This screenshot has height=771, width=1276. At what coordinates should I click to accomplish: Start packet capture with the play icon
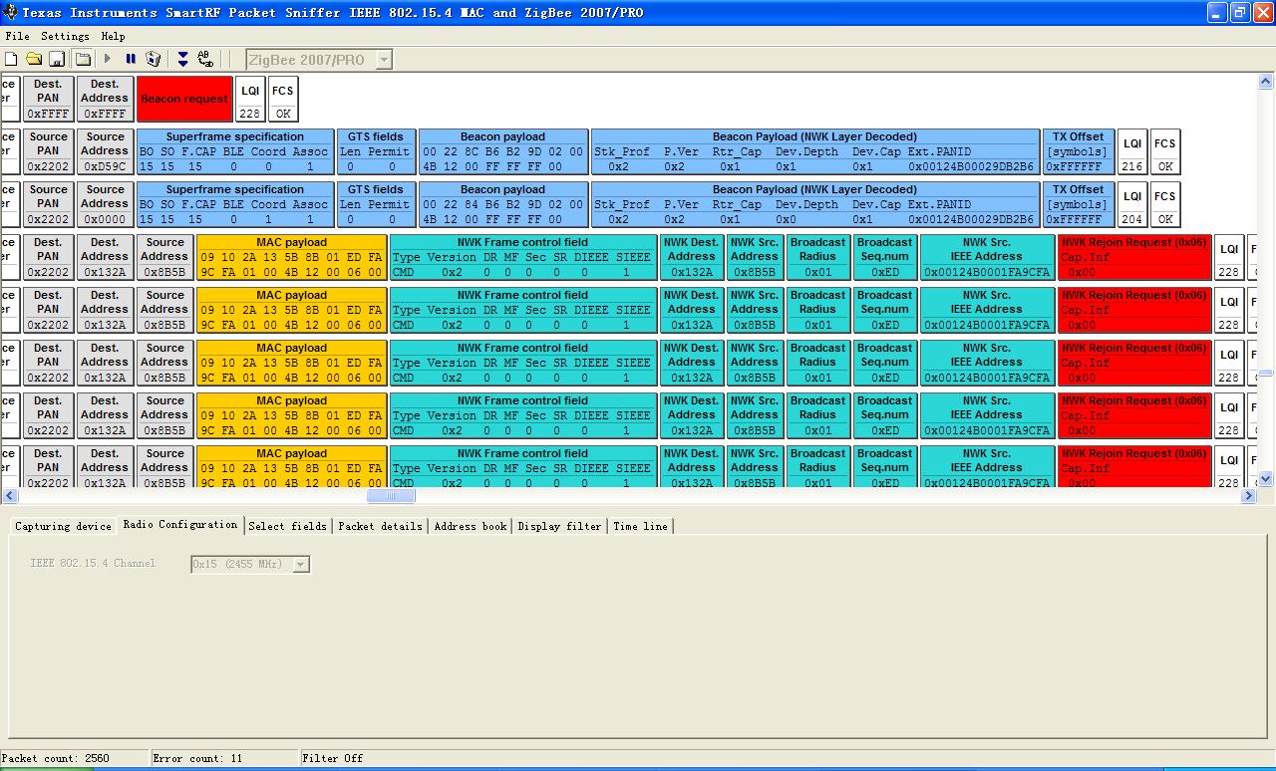[x=108, y=60]
